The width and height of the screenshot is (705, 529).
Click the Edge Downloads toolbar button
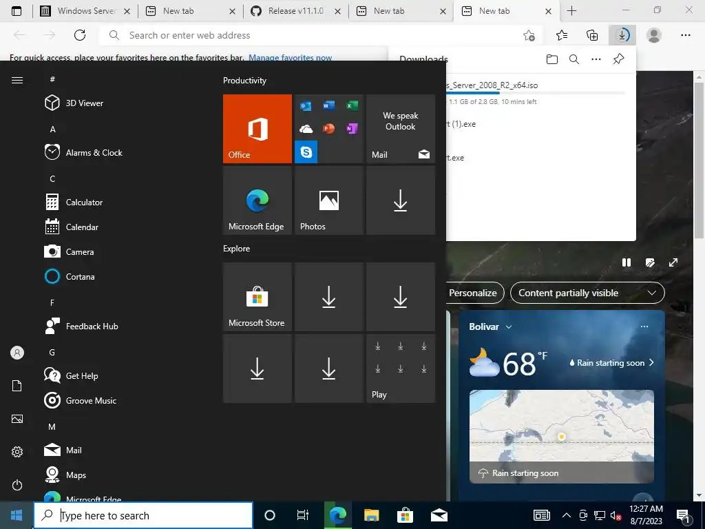click(622, 35)
